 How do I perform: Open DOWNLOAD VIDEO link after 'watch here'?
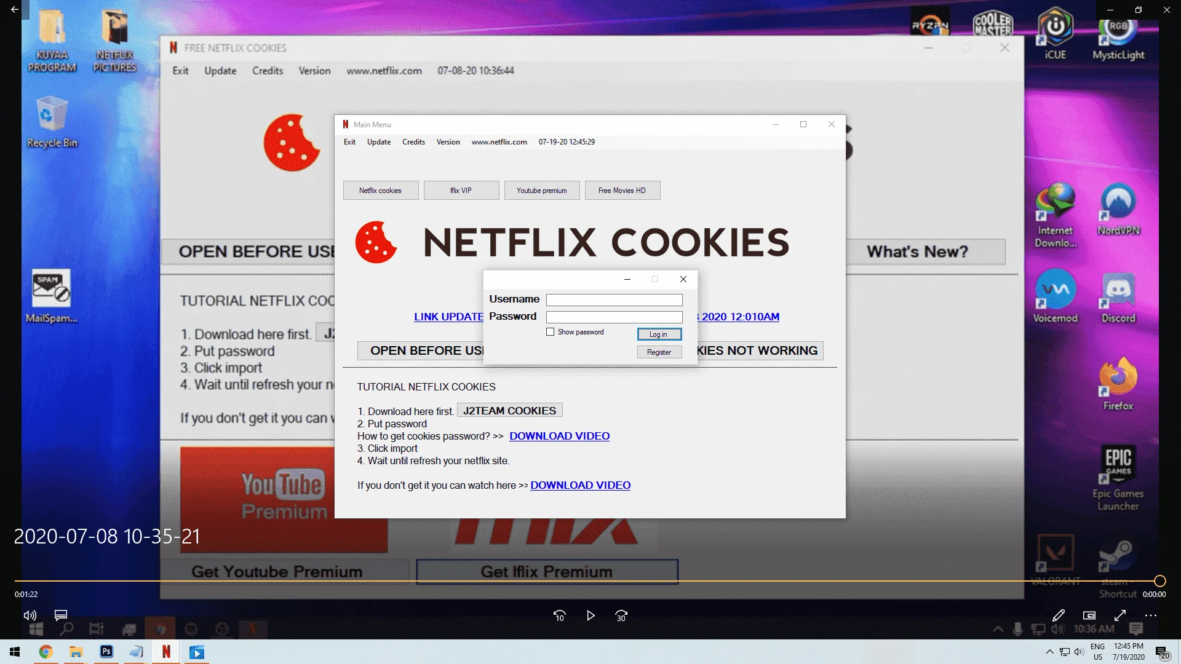580,485
